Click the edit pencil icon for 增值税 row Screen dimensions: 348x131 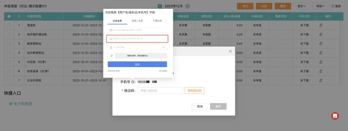coord(321,25)
